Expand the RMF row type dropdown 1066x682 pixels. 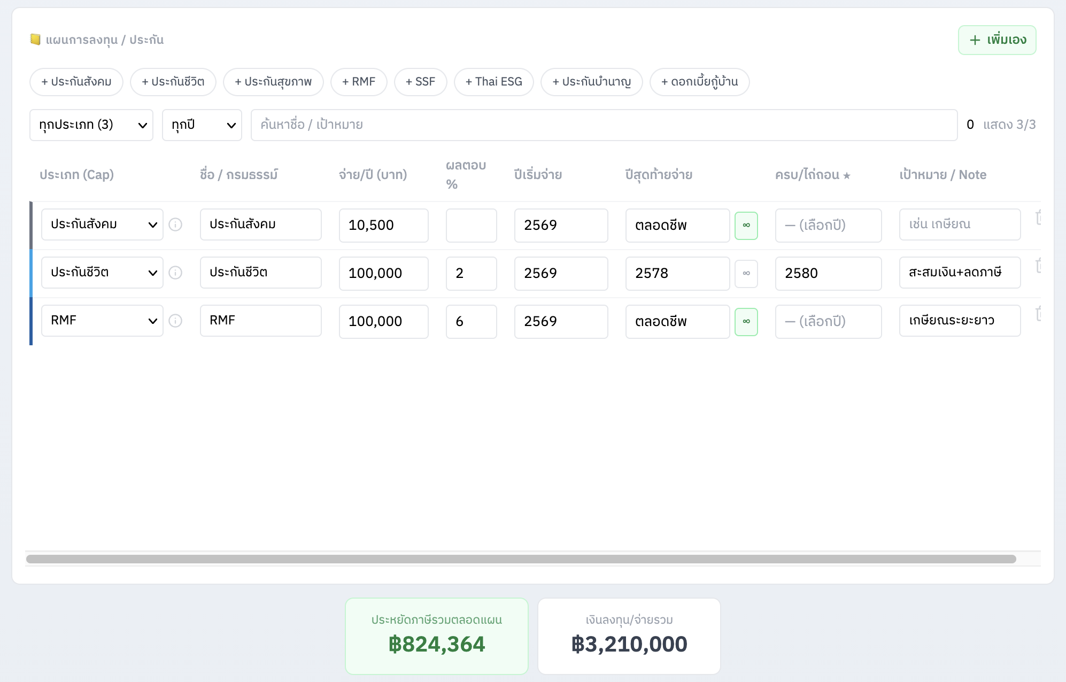pyautogui.click(x=102, y=321)
